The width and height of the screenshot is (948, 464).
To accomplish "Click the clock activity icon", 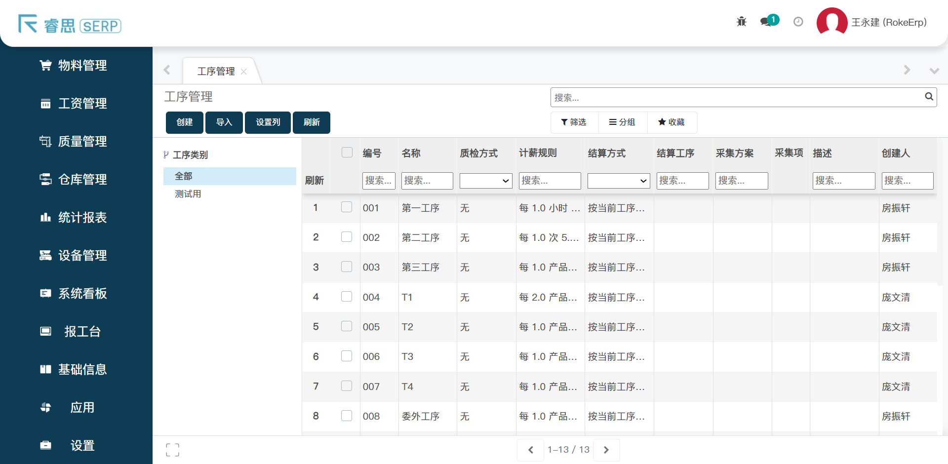I will (798, 22).
